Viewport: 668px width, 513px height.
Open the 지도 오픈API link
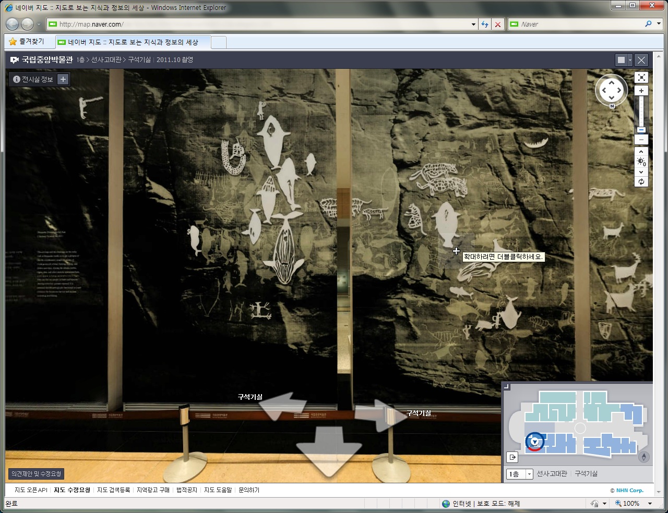31,490
